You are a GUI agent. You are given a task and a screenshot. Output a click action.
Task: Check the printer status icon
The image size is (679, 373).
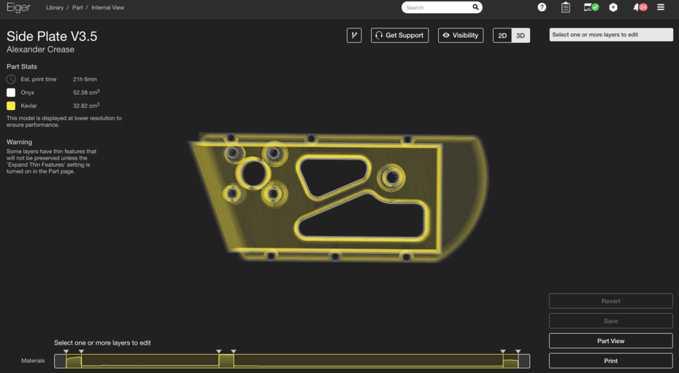click(x=591, y=7)
